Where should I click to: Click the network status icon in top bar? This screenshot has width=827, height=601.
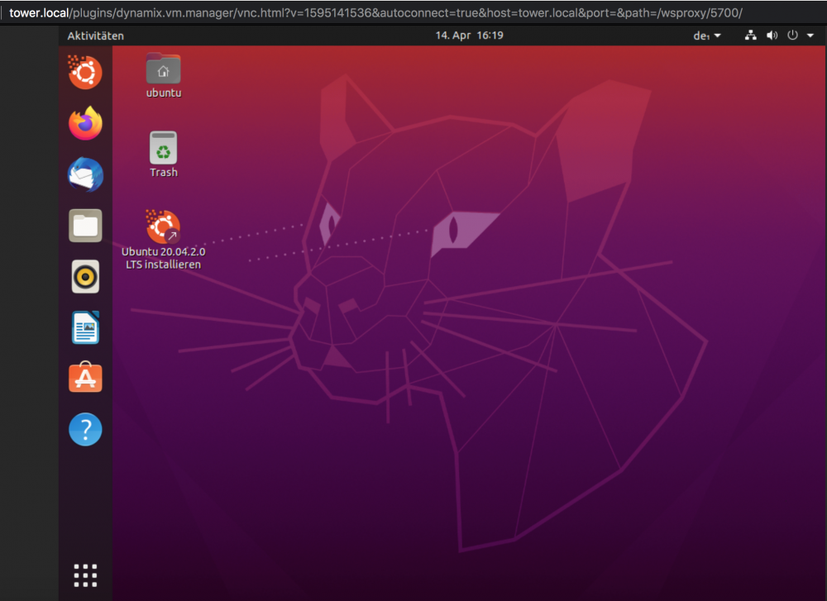[751, 36]
